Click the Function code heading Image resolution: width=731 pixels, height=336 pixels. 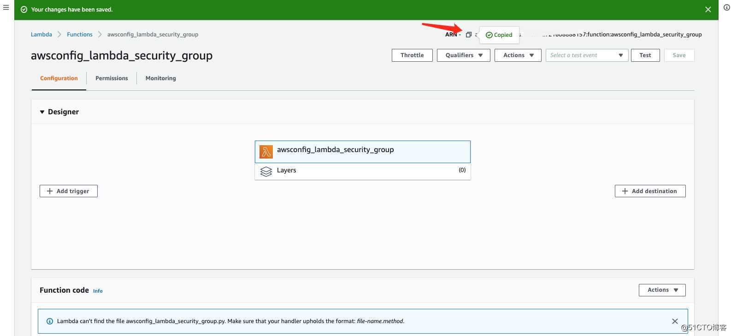pyautogui.click(x=64, y=290)
